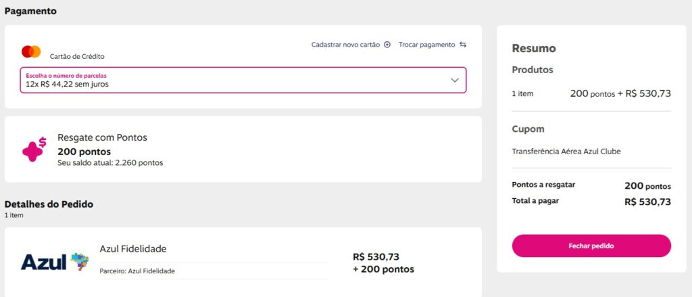The image size is (692, 297).
Task: Select the Transferência Aérea Azul Clube coupon
Action: [x=566, y=152]
